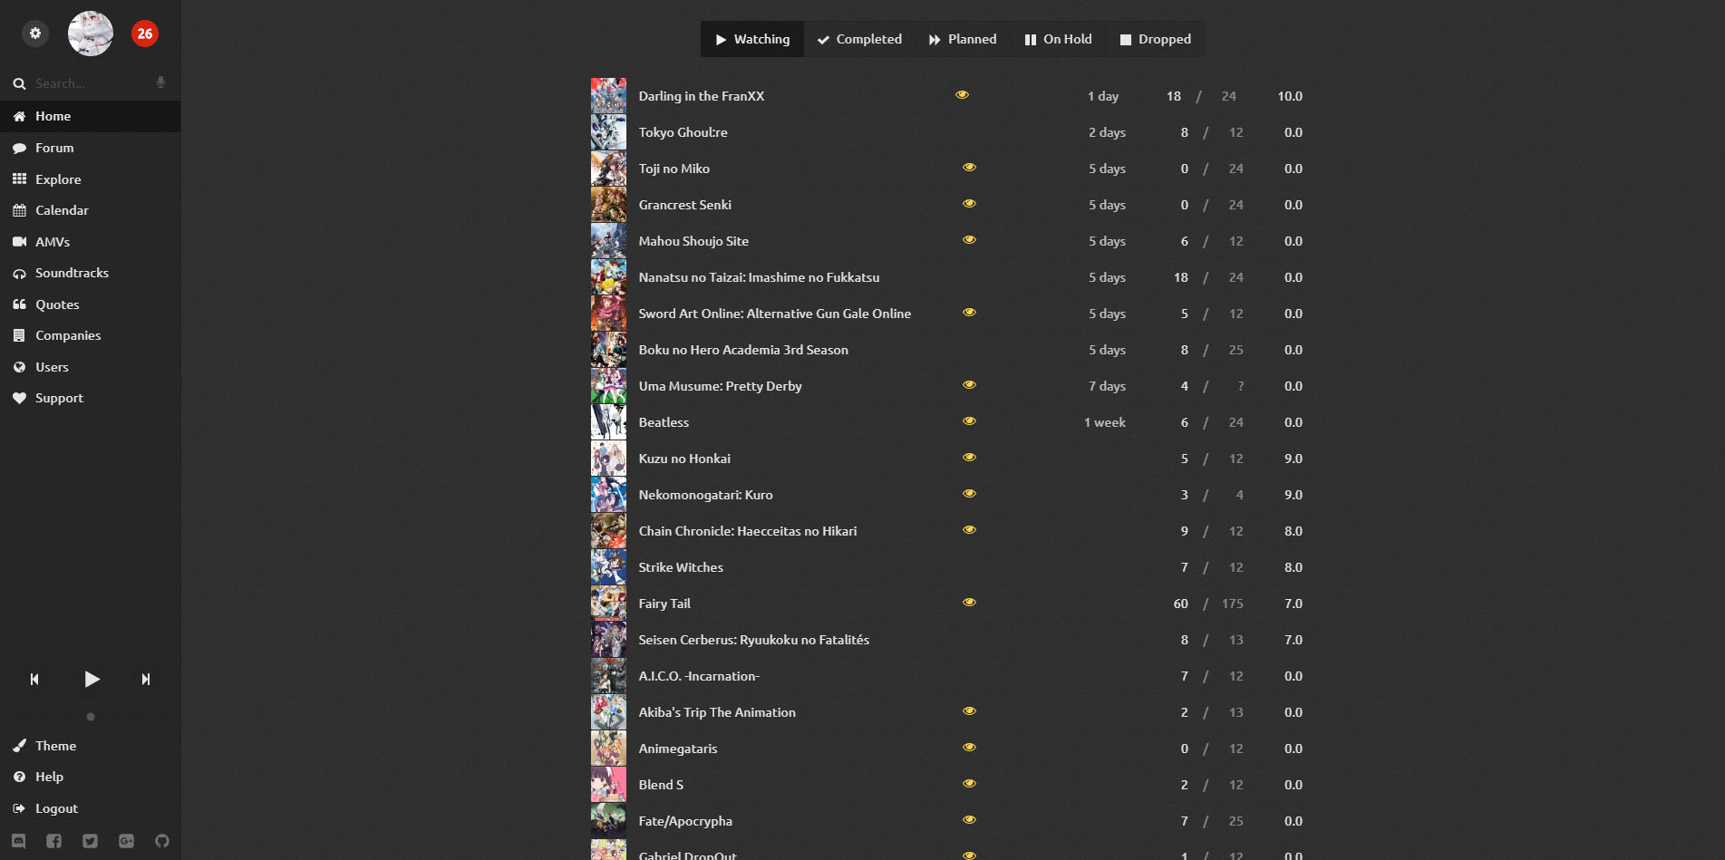
Task: Open Nanatsu no Taizai: Imashime no Fukkatsu
Action: (759, 277)
